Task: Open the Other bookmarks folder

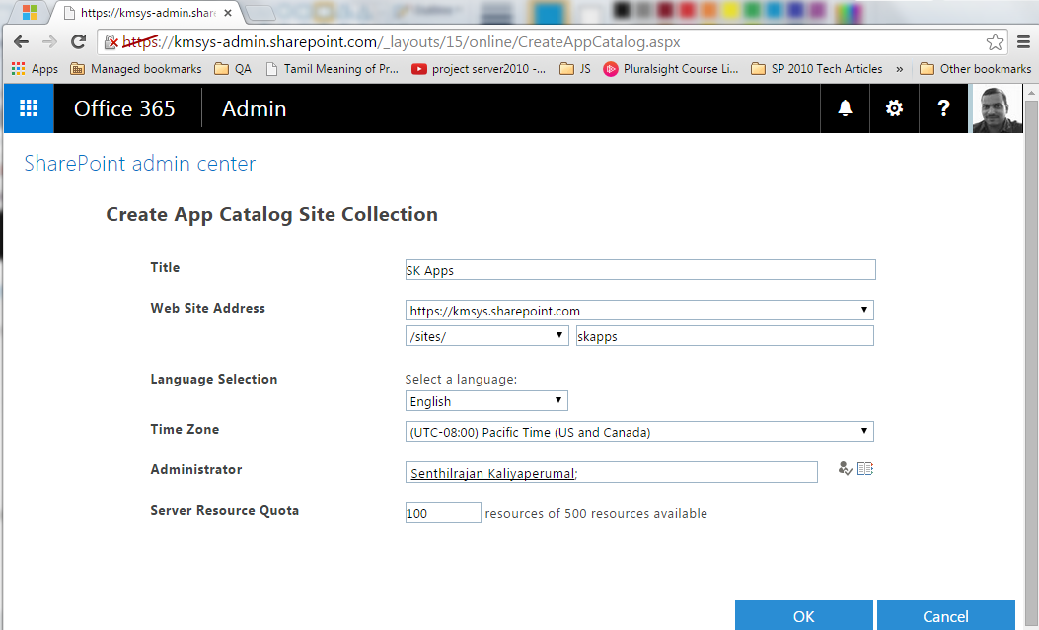Action: pyautogui.click(x=975, y=69)
